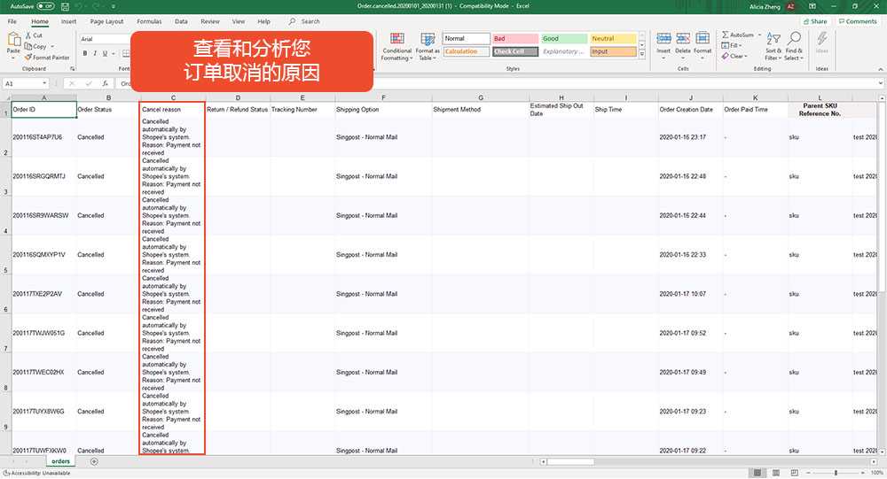Viewport: 887px width, 479px height.
Task: Expand the AutoSum dropdown arrow
Action: click(760, 35)
